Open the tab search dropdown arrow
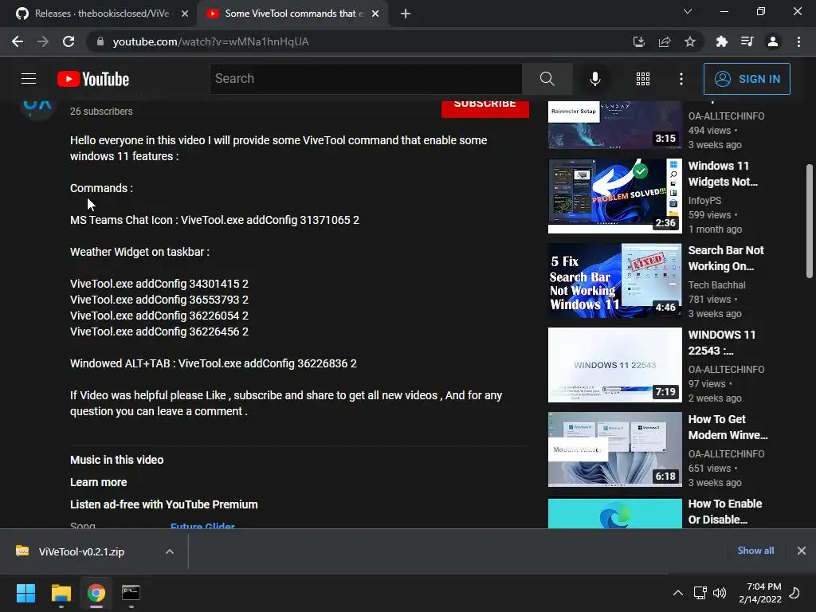Viewport: 816px width, 612px height. [688, 11]
